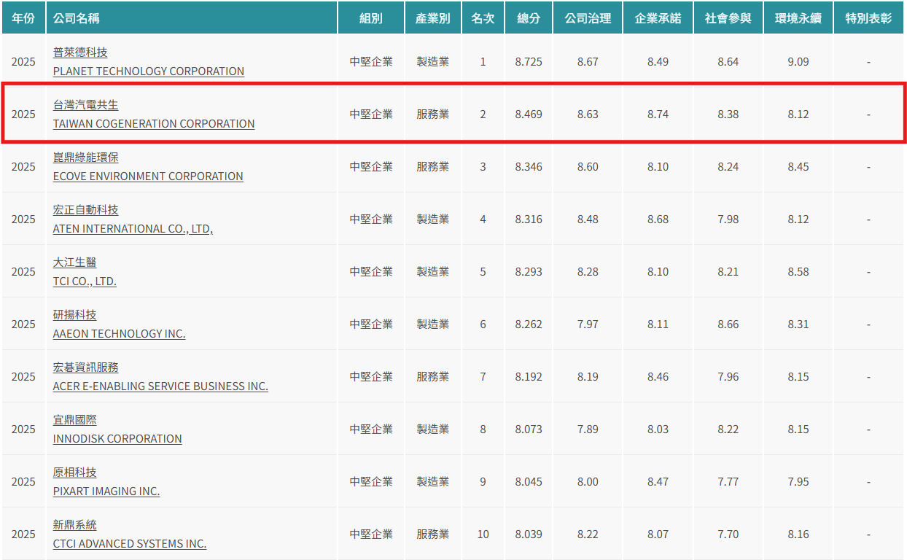Click the 年份 column header
Screen dimensions: 907x560
23,18
